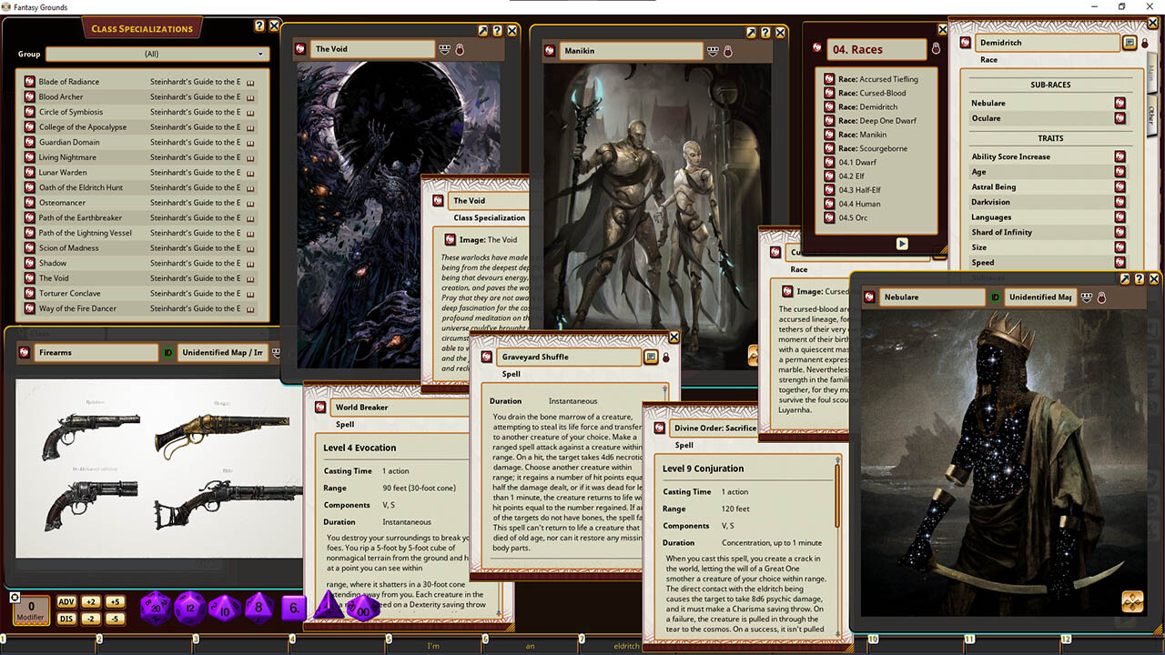Screen dimensions: 1165x655
Task: Expand the token menu in Manikin header
Action: (x=714, y=51)
